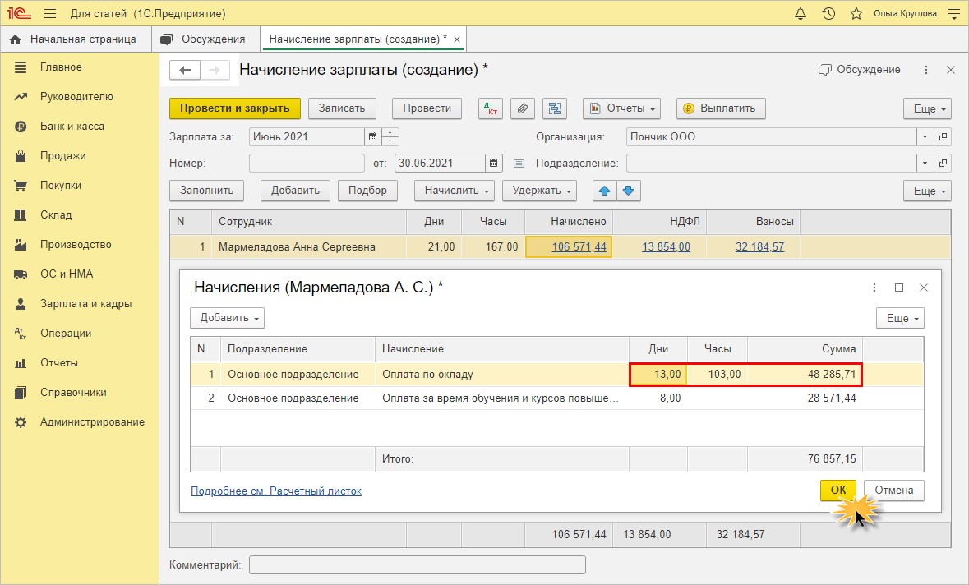Click the back navigation arrow

point(185,70)
